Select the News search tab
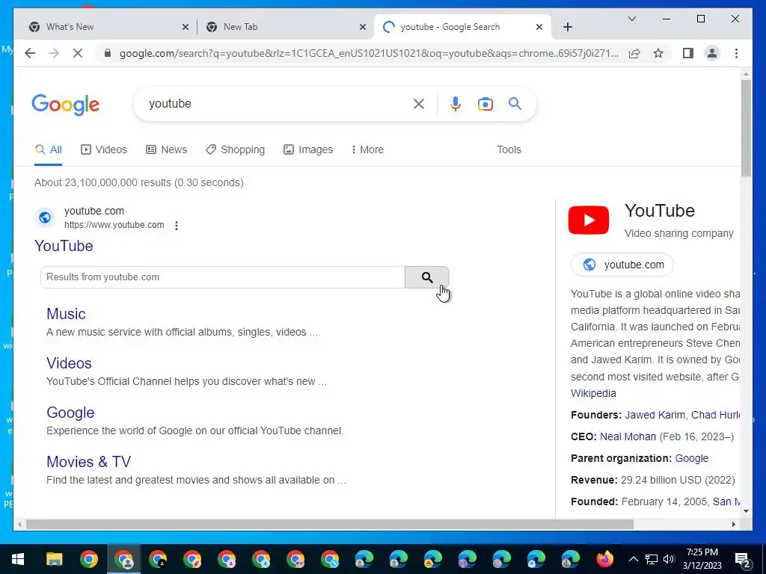766x574 pixels. pyautogui.click(x=167, y=149)
